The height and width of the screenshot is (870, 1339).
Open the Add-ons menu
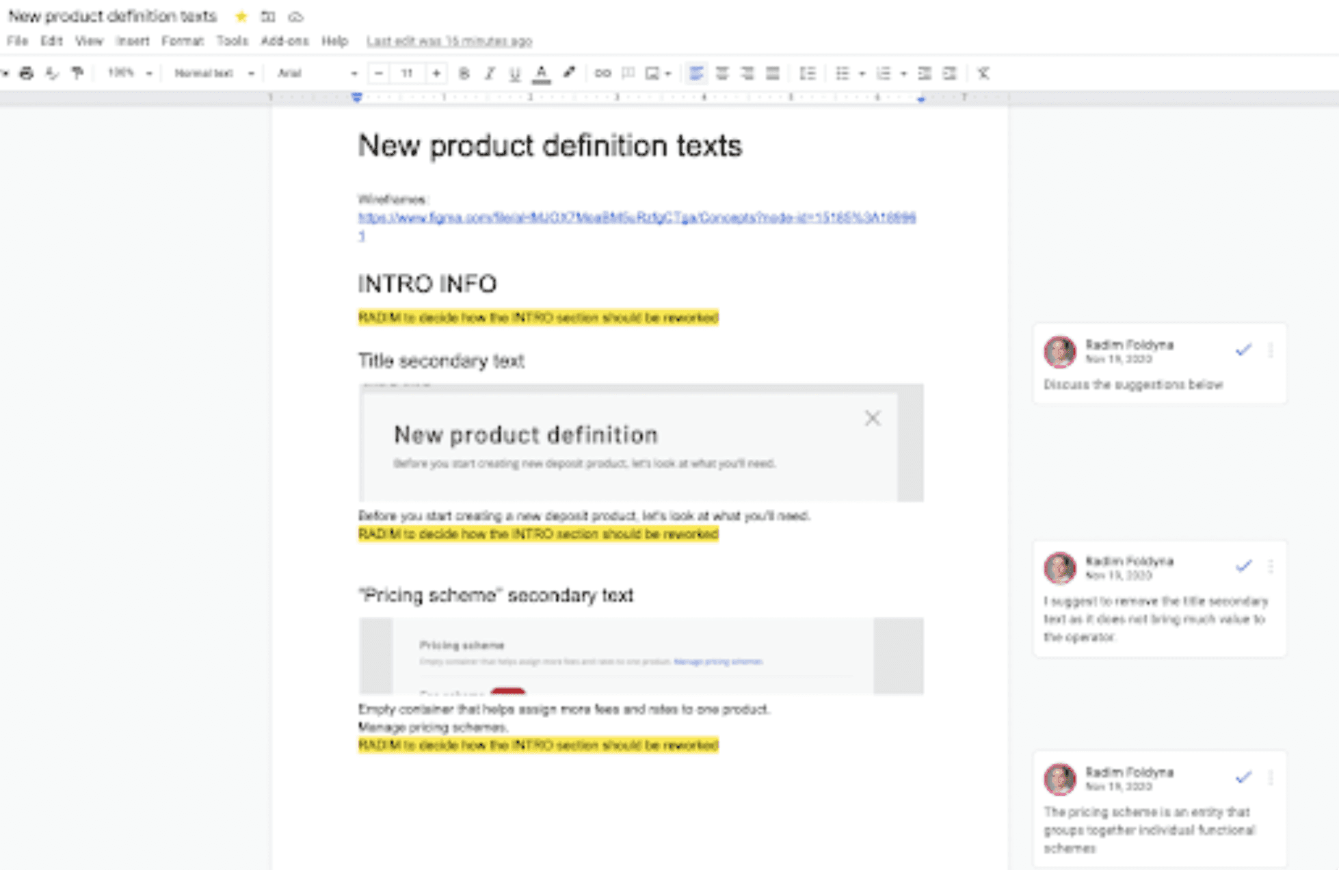click(x=284, y=41)
